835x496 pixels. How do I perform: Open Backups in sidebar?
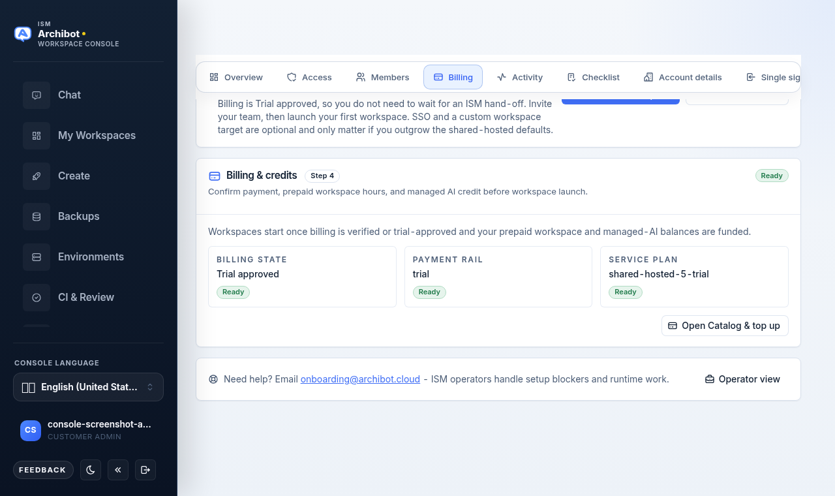pos(89,216)
